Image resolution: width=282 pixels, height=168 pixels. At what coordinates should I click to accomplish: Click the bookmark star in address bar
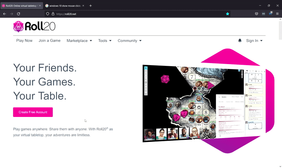pos(228,14)
